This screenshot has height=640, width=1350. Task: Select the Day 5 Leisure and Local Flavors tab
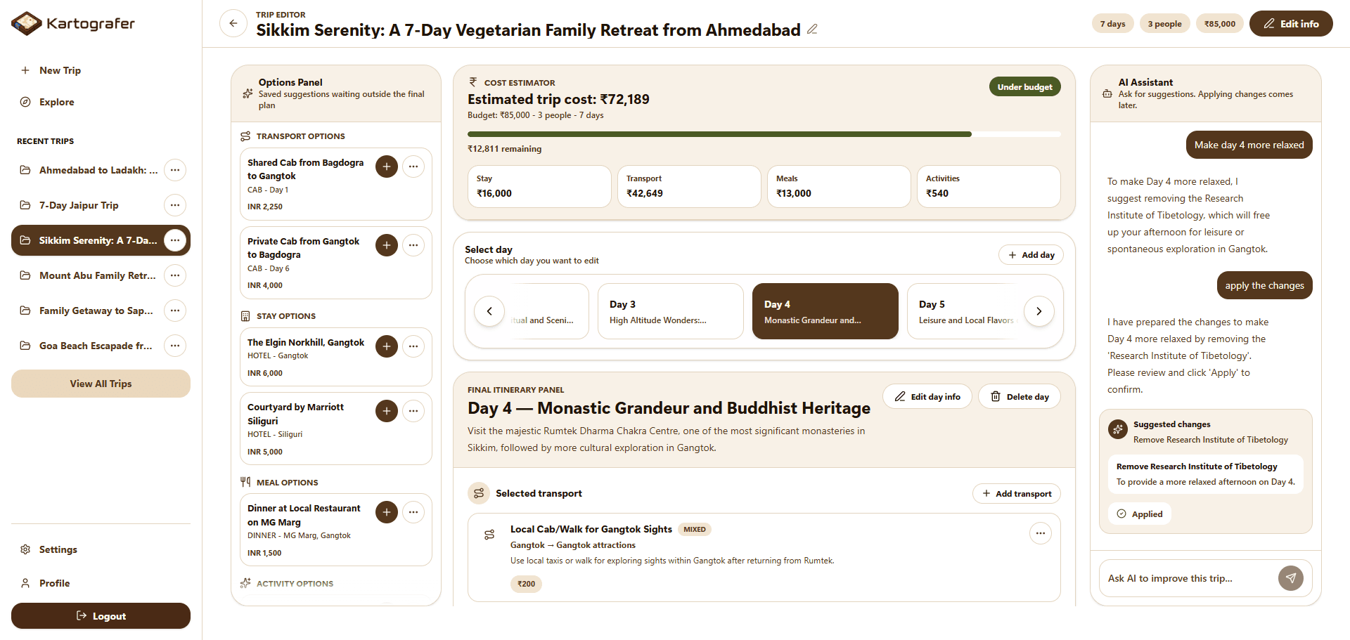pos(966,311)
